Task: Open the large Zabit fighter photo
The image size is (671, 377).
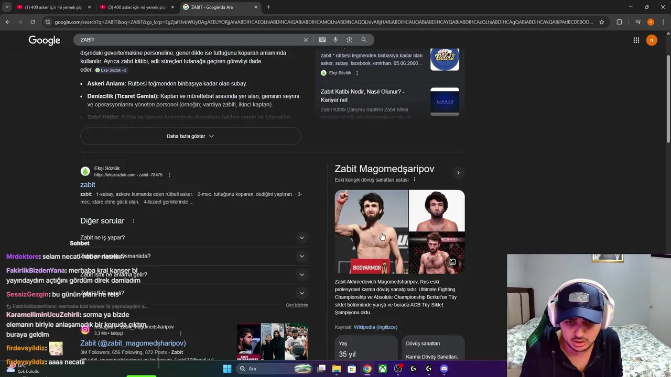Action: (x=371, y=231)
